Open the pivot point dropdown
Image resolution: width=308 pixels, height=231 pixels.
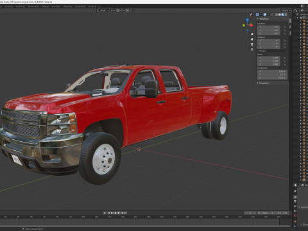113,10
